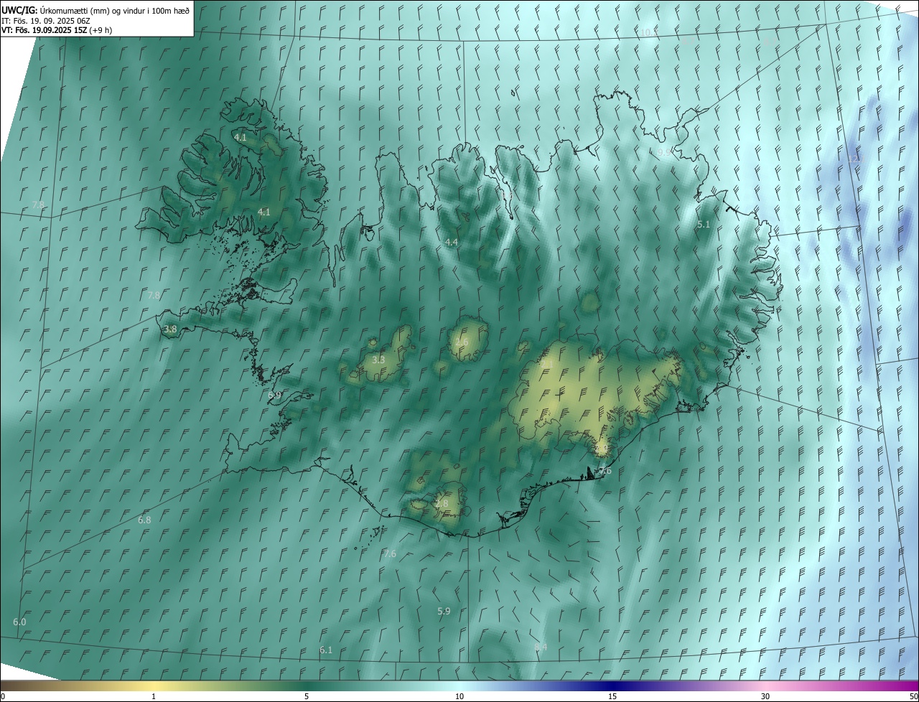The image size is (919, 702).
Task: Pick the dark navy section of the color bar
Action: click(612, 685)
